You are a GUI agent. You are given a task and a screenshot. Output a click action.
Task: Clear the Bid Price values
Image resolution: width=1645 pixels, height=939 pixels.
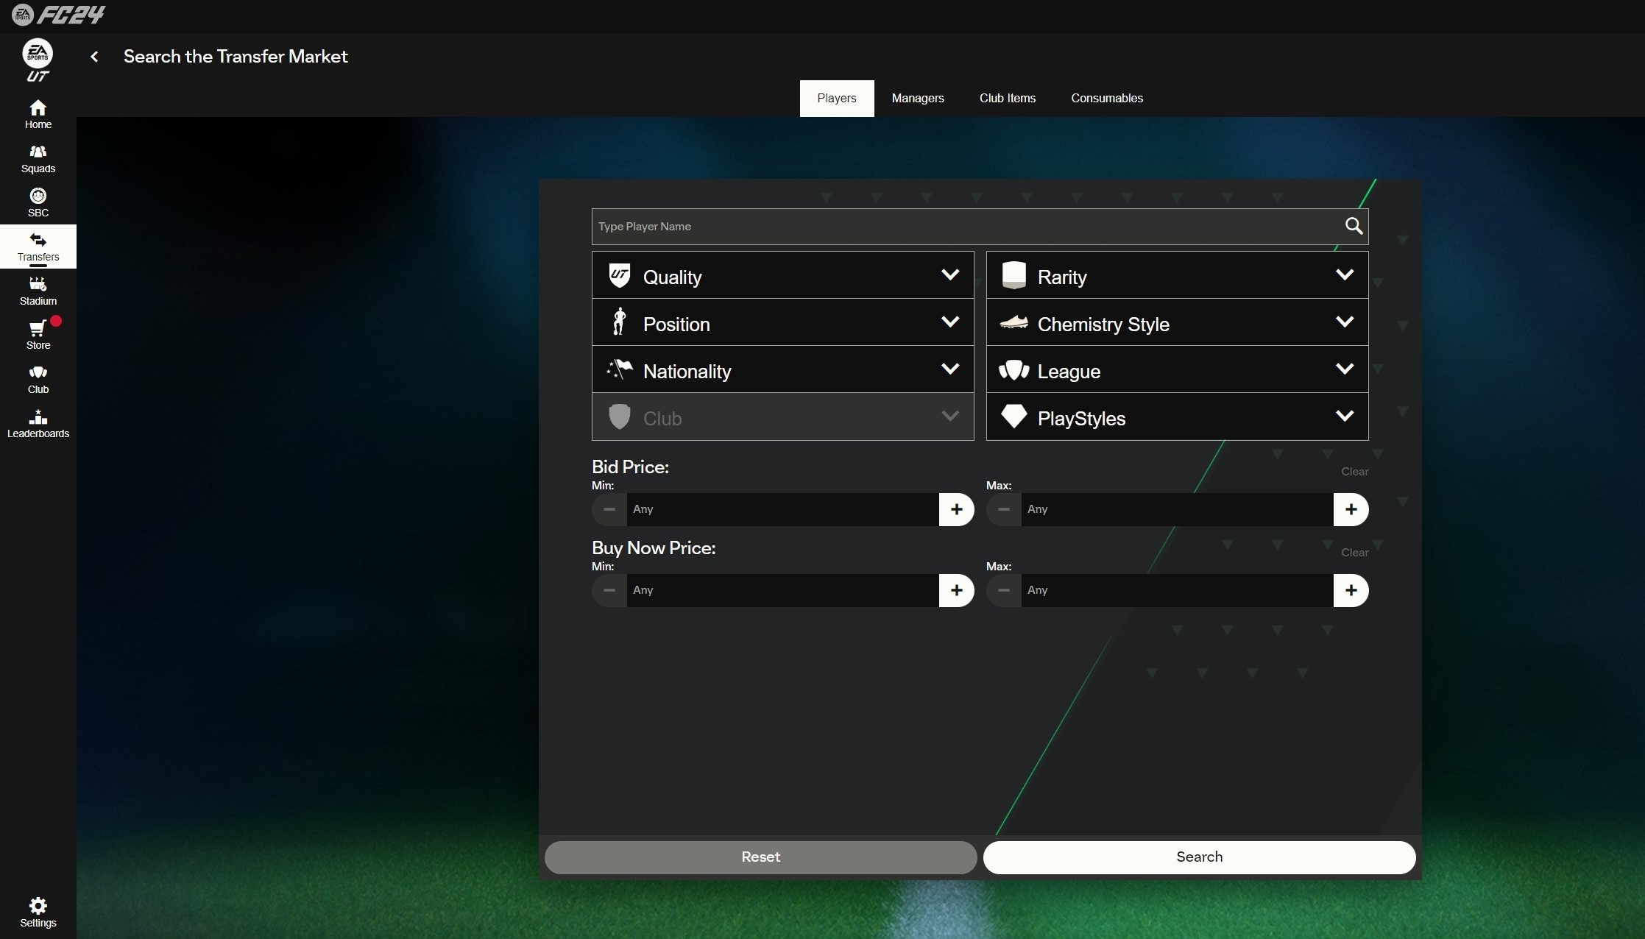click(1354, 472)
